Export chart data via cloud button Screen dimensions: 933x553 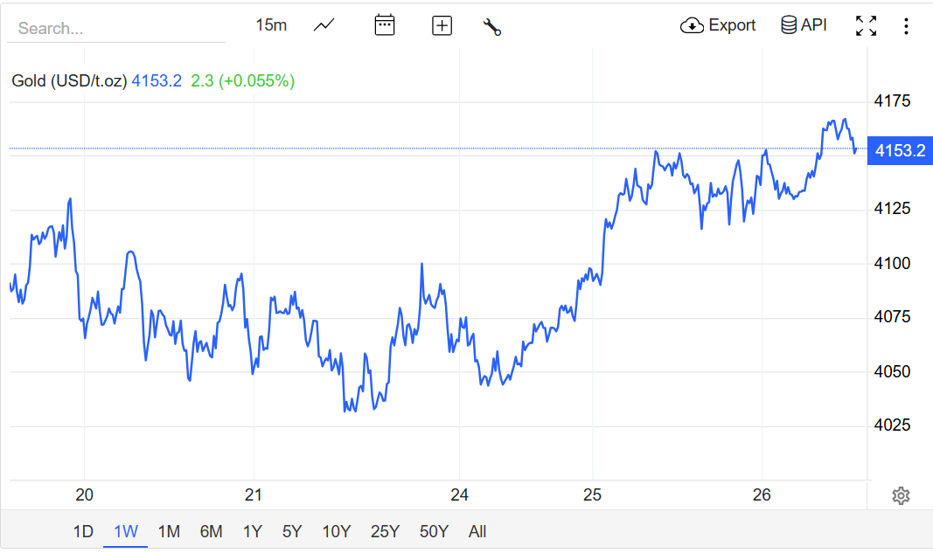[718, 25]
